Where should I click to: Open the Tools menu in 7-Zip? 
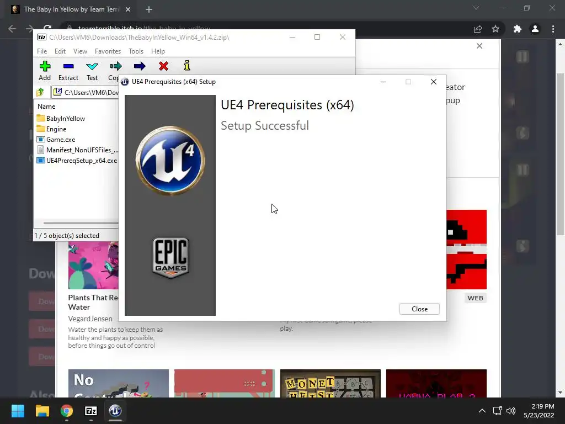tap(136, 51)
